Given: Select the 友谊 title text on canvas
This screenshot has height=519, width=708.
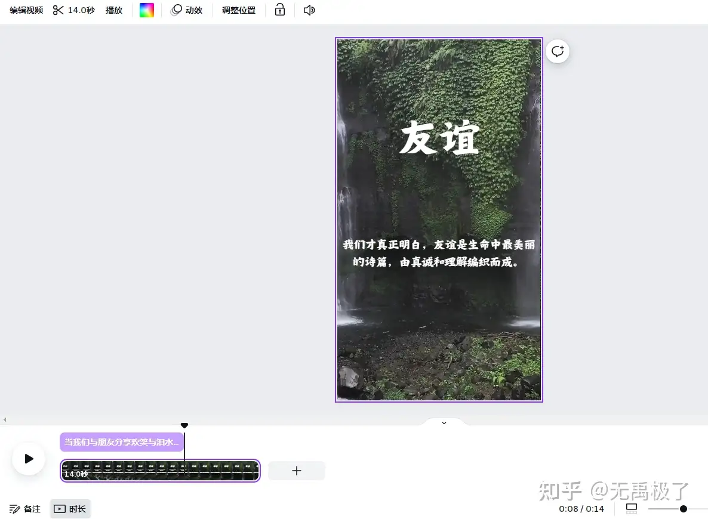Looking at the screenshot, I should (x=439, y=138).
